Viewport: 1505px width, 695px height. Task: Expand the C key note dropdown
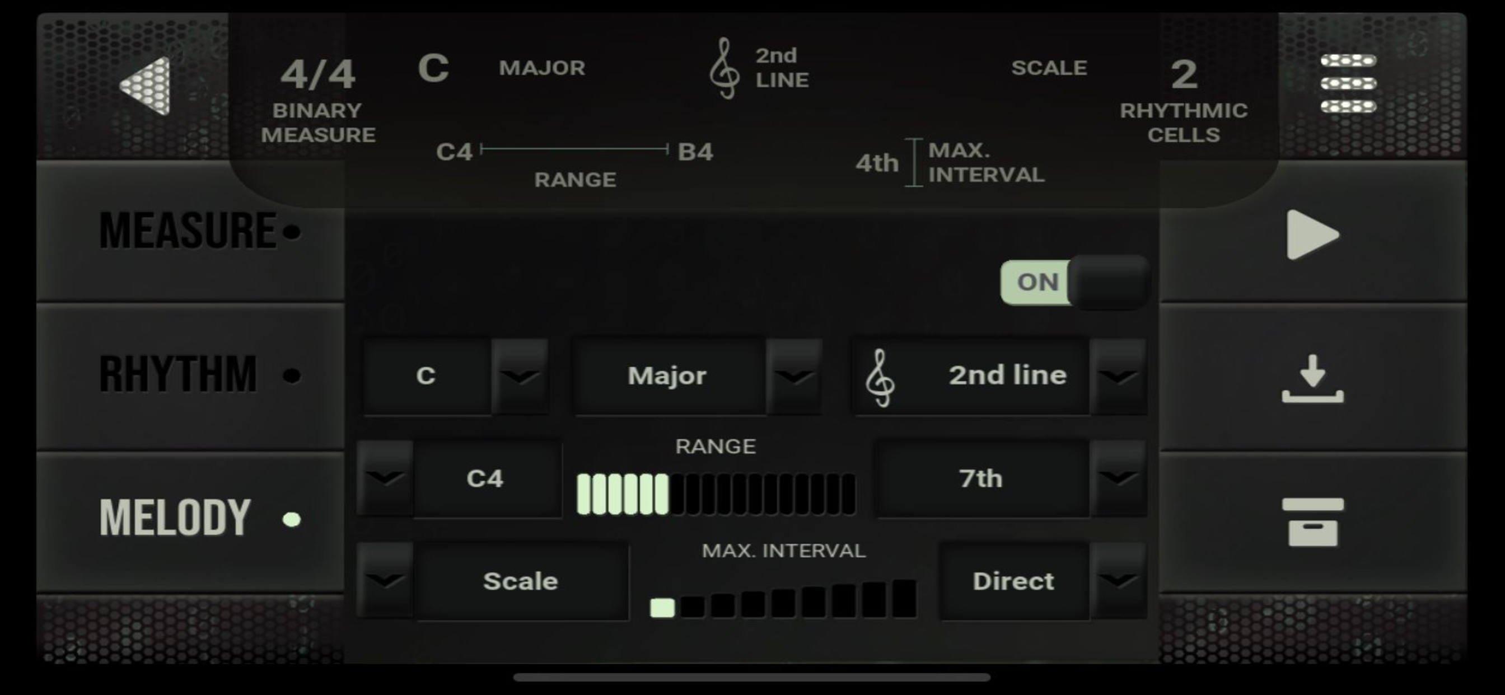click(x=520, y=377)
